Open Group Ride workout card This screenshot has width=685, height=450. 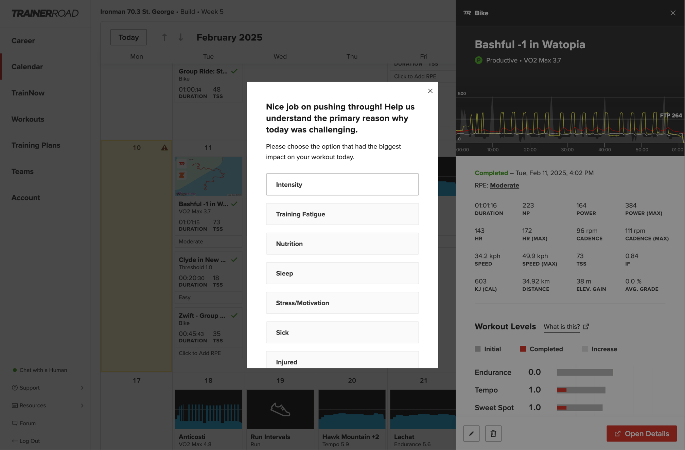[x=208, y=84]
